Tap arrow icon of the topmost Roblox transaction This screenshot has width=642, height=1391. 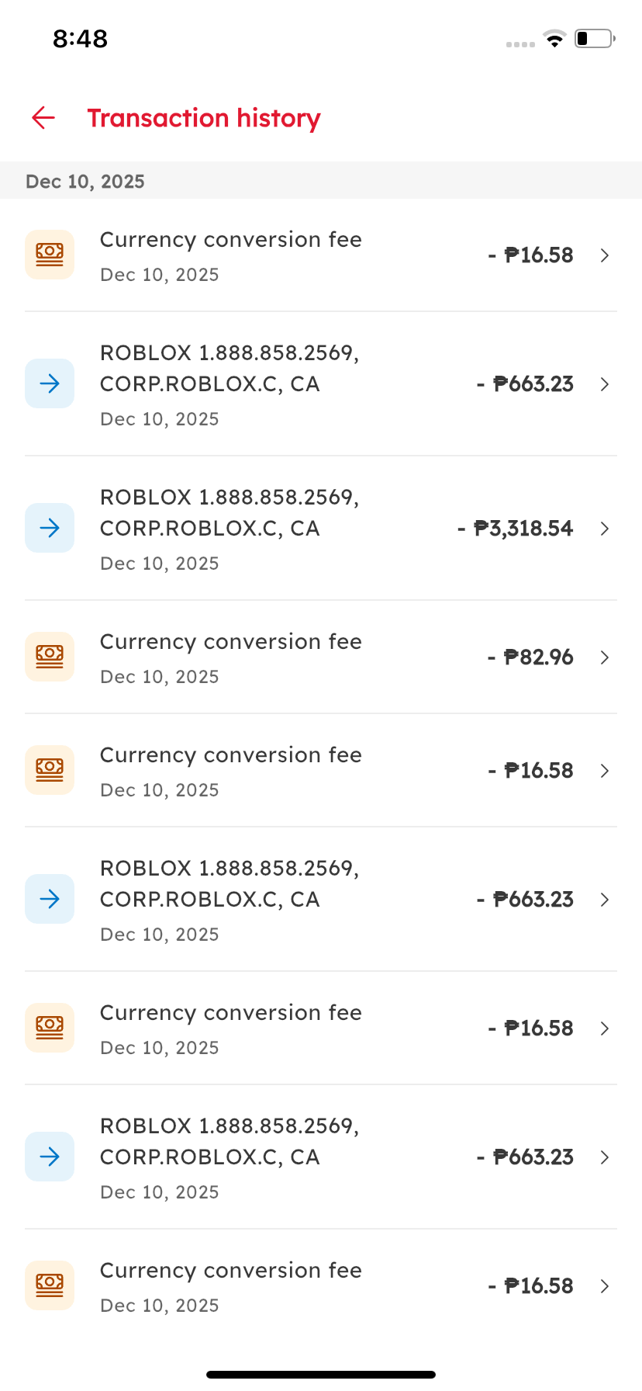coord(50,383)
